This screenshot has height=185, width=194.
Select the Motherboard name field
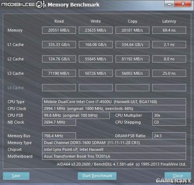pos(114,156)
